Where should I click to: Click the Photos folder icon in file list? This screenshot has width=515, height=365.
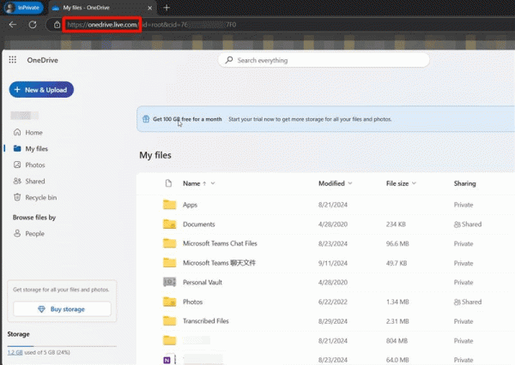[x=169, y=302]
